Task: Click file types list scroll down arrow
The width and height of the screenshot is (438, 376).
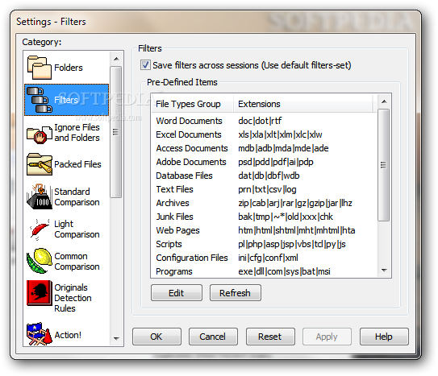Action: coord(384,270)
